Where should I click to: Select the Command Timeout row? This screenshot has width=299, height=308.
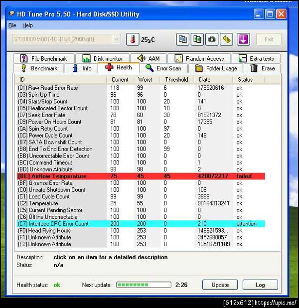(x=141, y=162)
